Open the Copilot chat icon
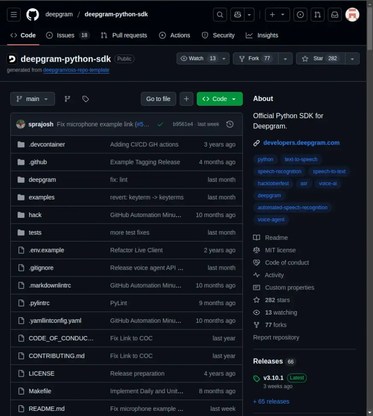The height and width of the screenshot is (416, 373). click(238, 15)
